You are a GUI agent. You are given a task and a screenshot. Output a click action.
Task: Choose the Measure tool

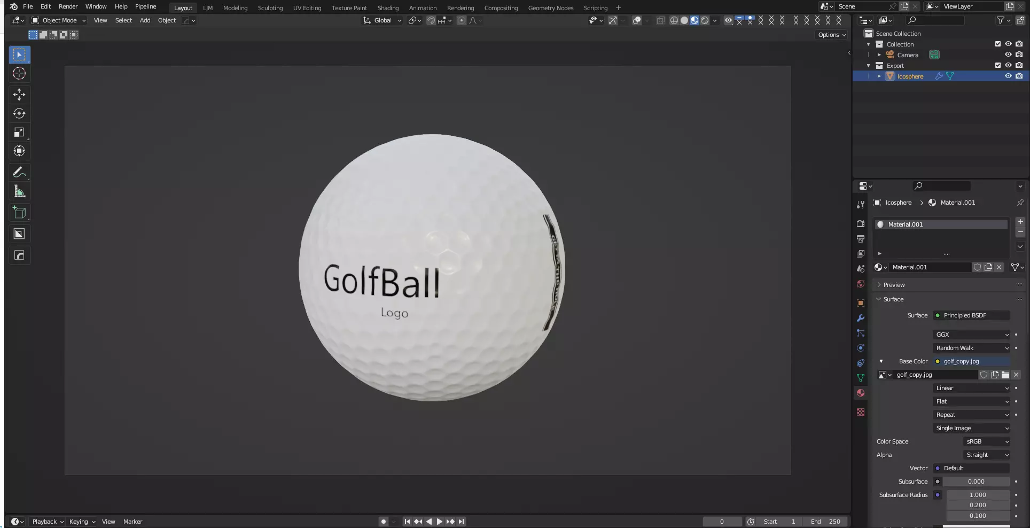(x=19, y=191)
